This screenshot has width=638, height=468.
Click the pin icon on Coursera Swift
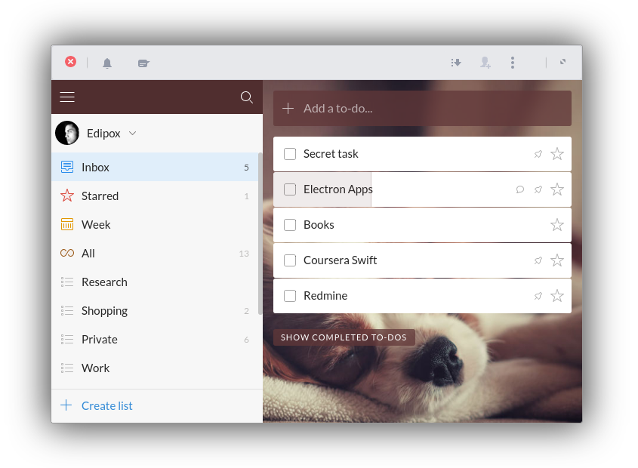click(538, 260)
